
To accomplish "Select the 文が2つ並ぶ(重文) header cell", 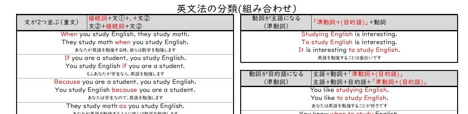I will coord(52,22).
